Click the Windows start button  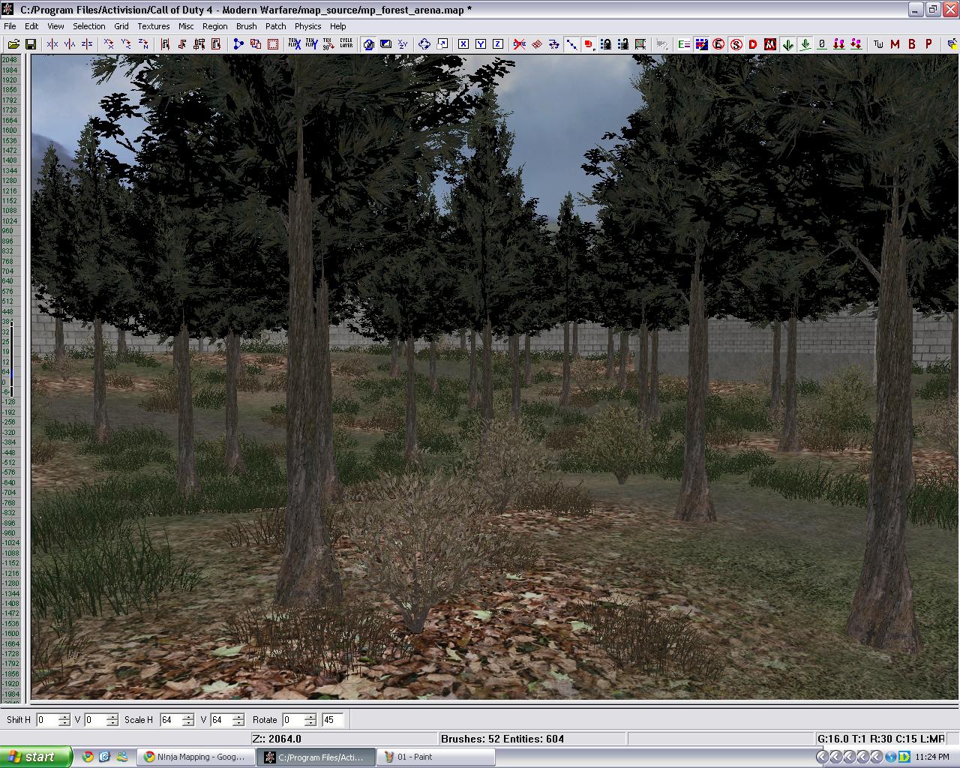click(x=36, y=757)
